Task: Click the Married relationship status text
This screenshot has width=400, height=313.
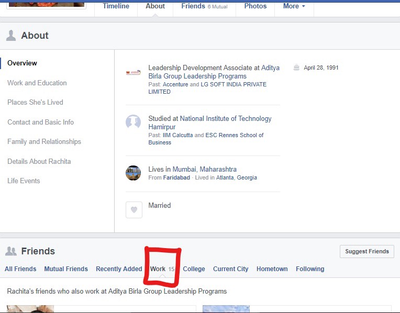Action: [160, 206]
